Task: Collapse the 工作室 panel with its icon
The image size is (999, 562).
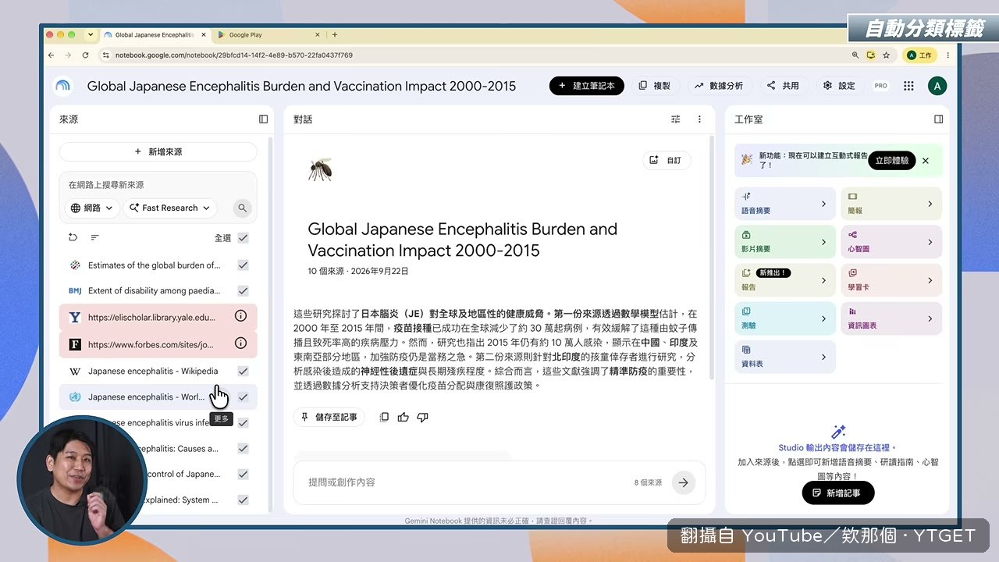Action: point(938,119)
